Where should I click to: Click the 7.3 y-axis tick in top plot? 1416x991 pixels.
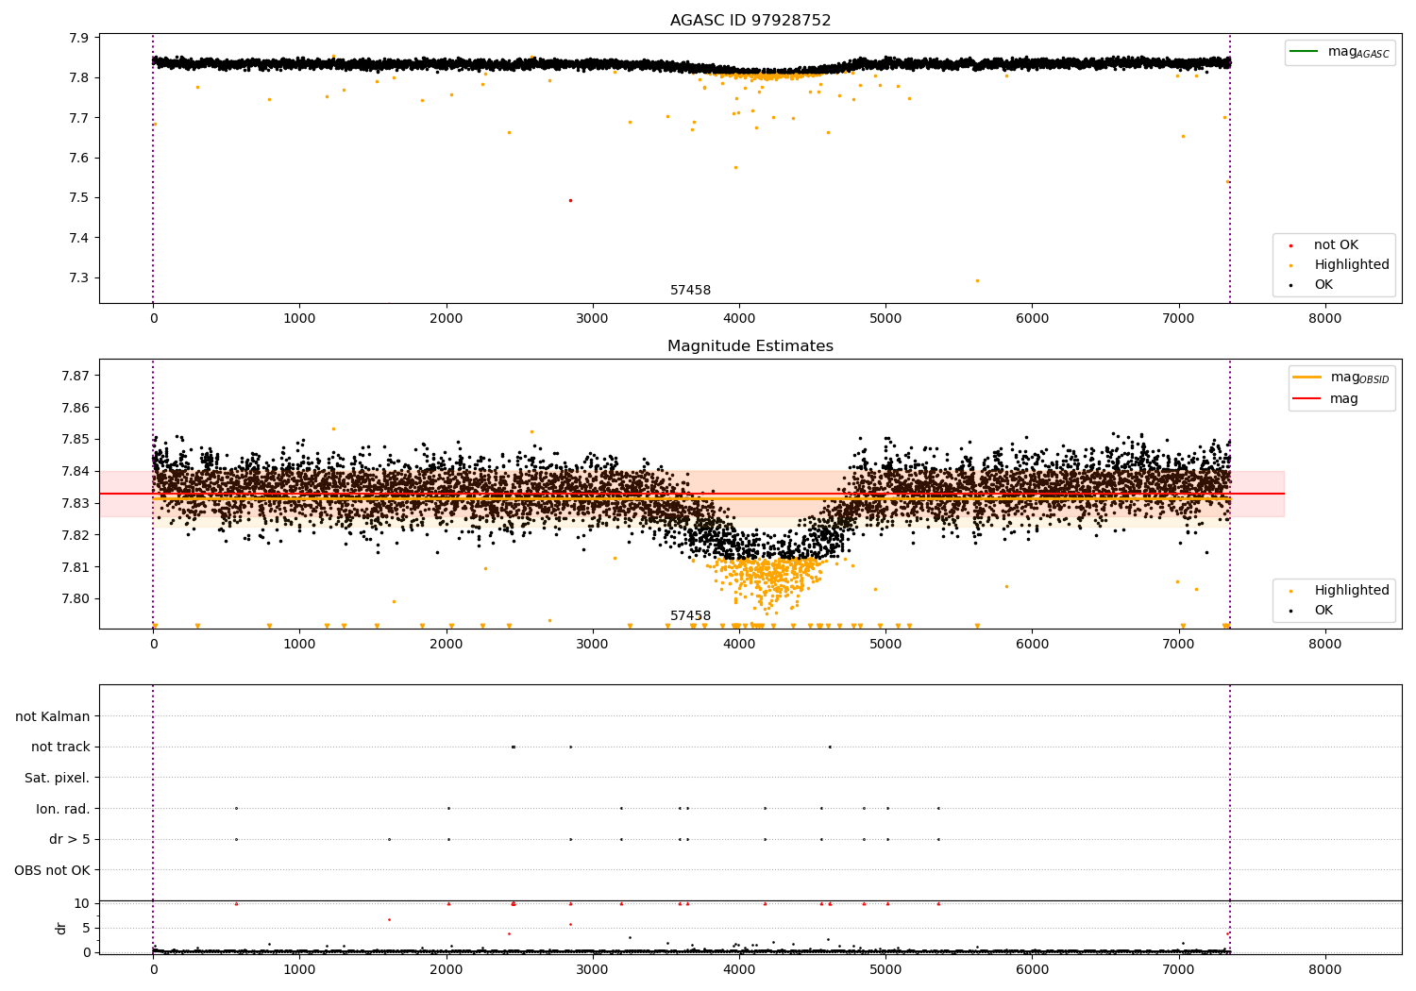[x=79, y=277]
